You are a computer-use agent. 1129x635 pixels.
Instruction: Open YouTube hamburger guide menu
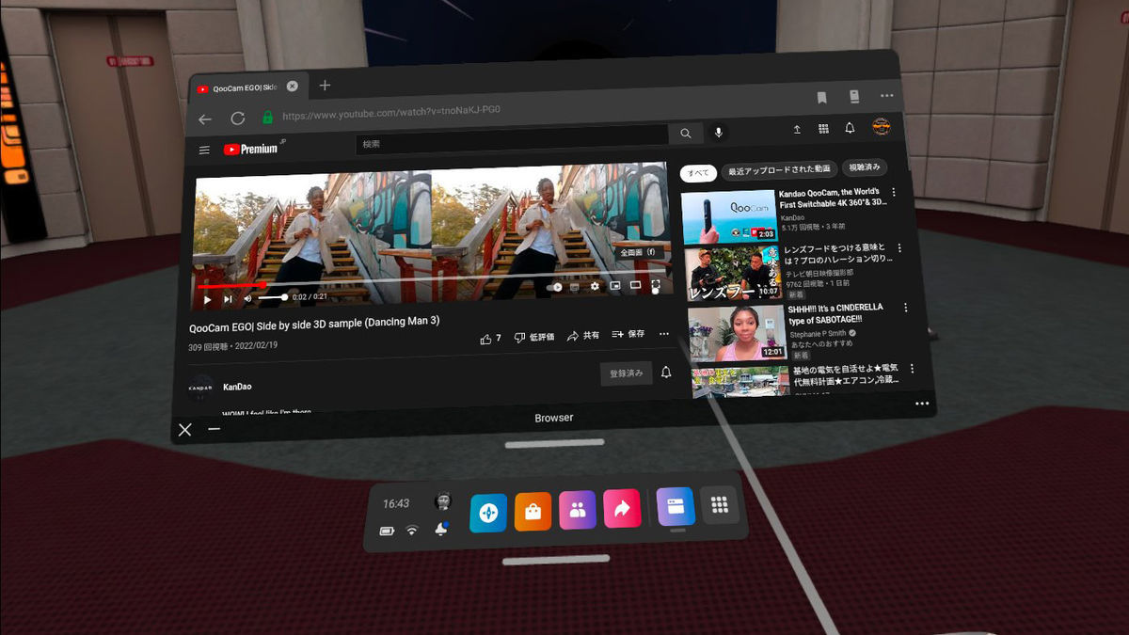tap(204, 150)
